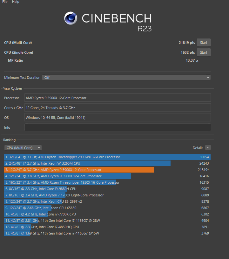This screenshot has width=229, height=259.
Task: Click the Details label in Ranking
Action: (x=198, y=148)
